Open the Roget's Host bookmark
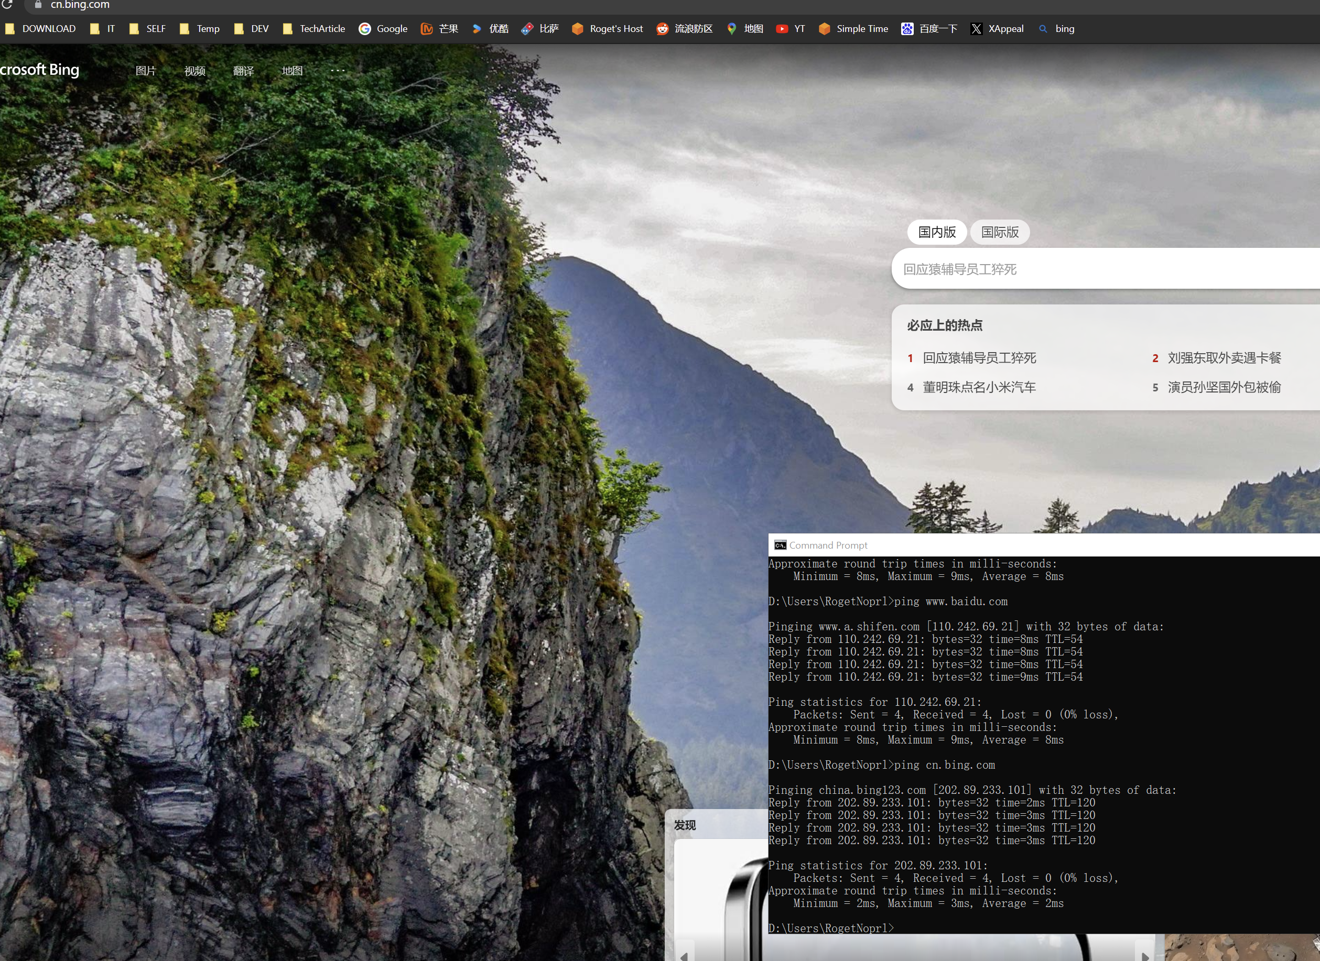Screen dimensions: 1320x961 [608, 28]
